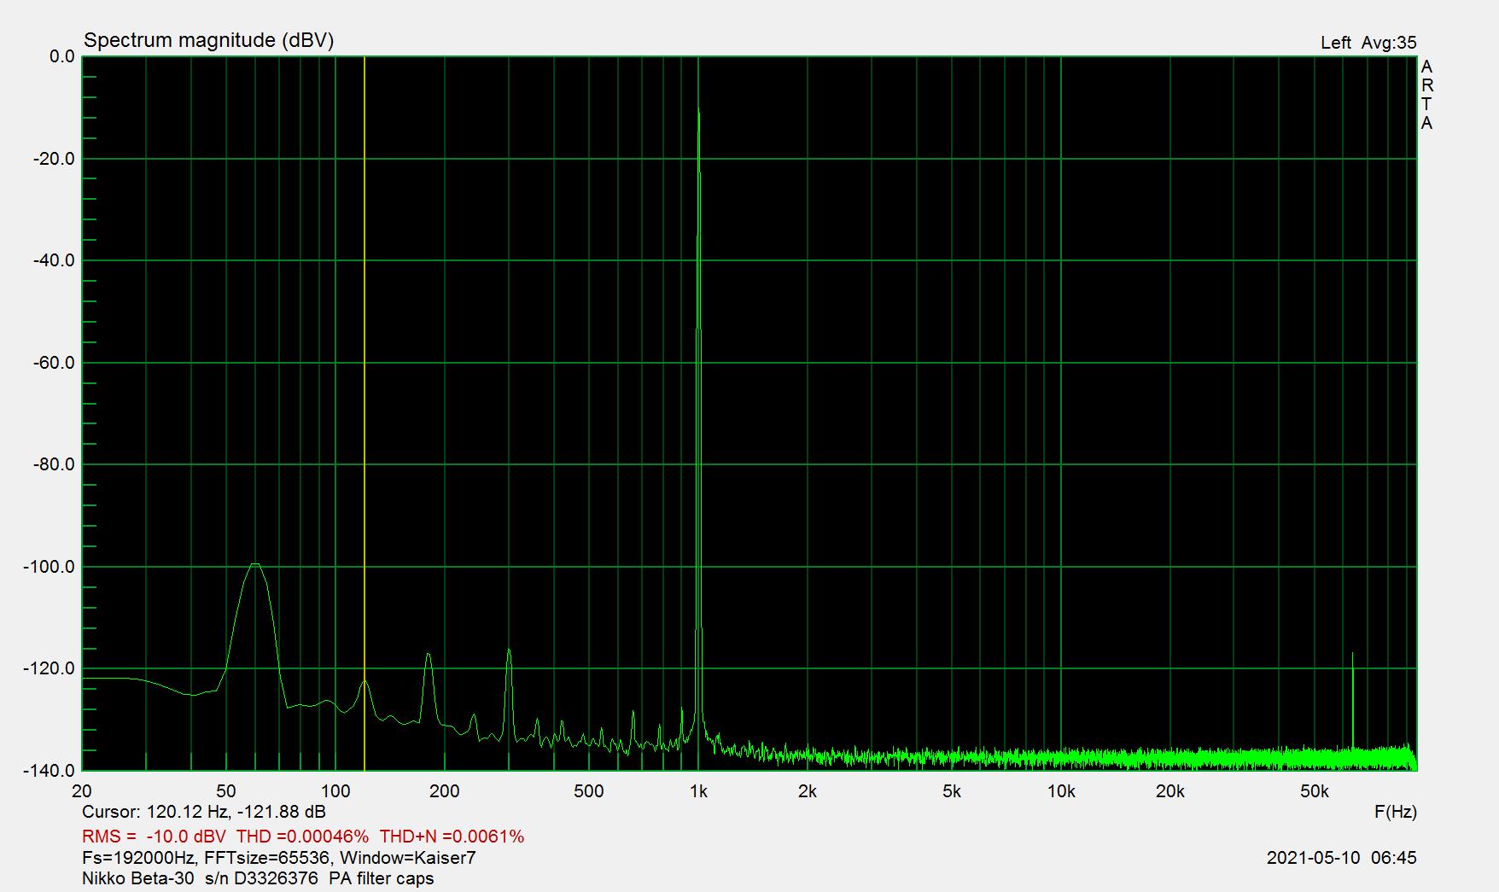Click the 'Spectrum magnitude (dBV)' title
1499x892 pixels.
(208, 40)
